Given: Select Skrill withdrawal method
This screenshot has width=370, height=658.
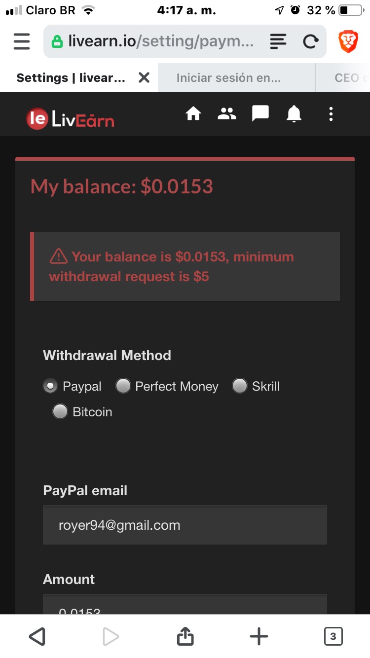Looking at the screenshot, I should point(240,386).
